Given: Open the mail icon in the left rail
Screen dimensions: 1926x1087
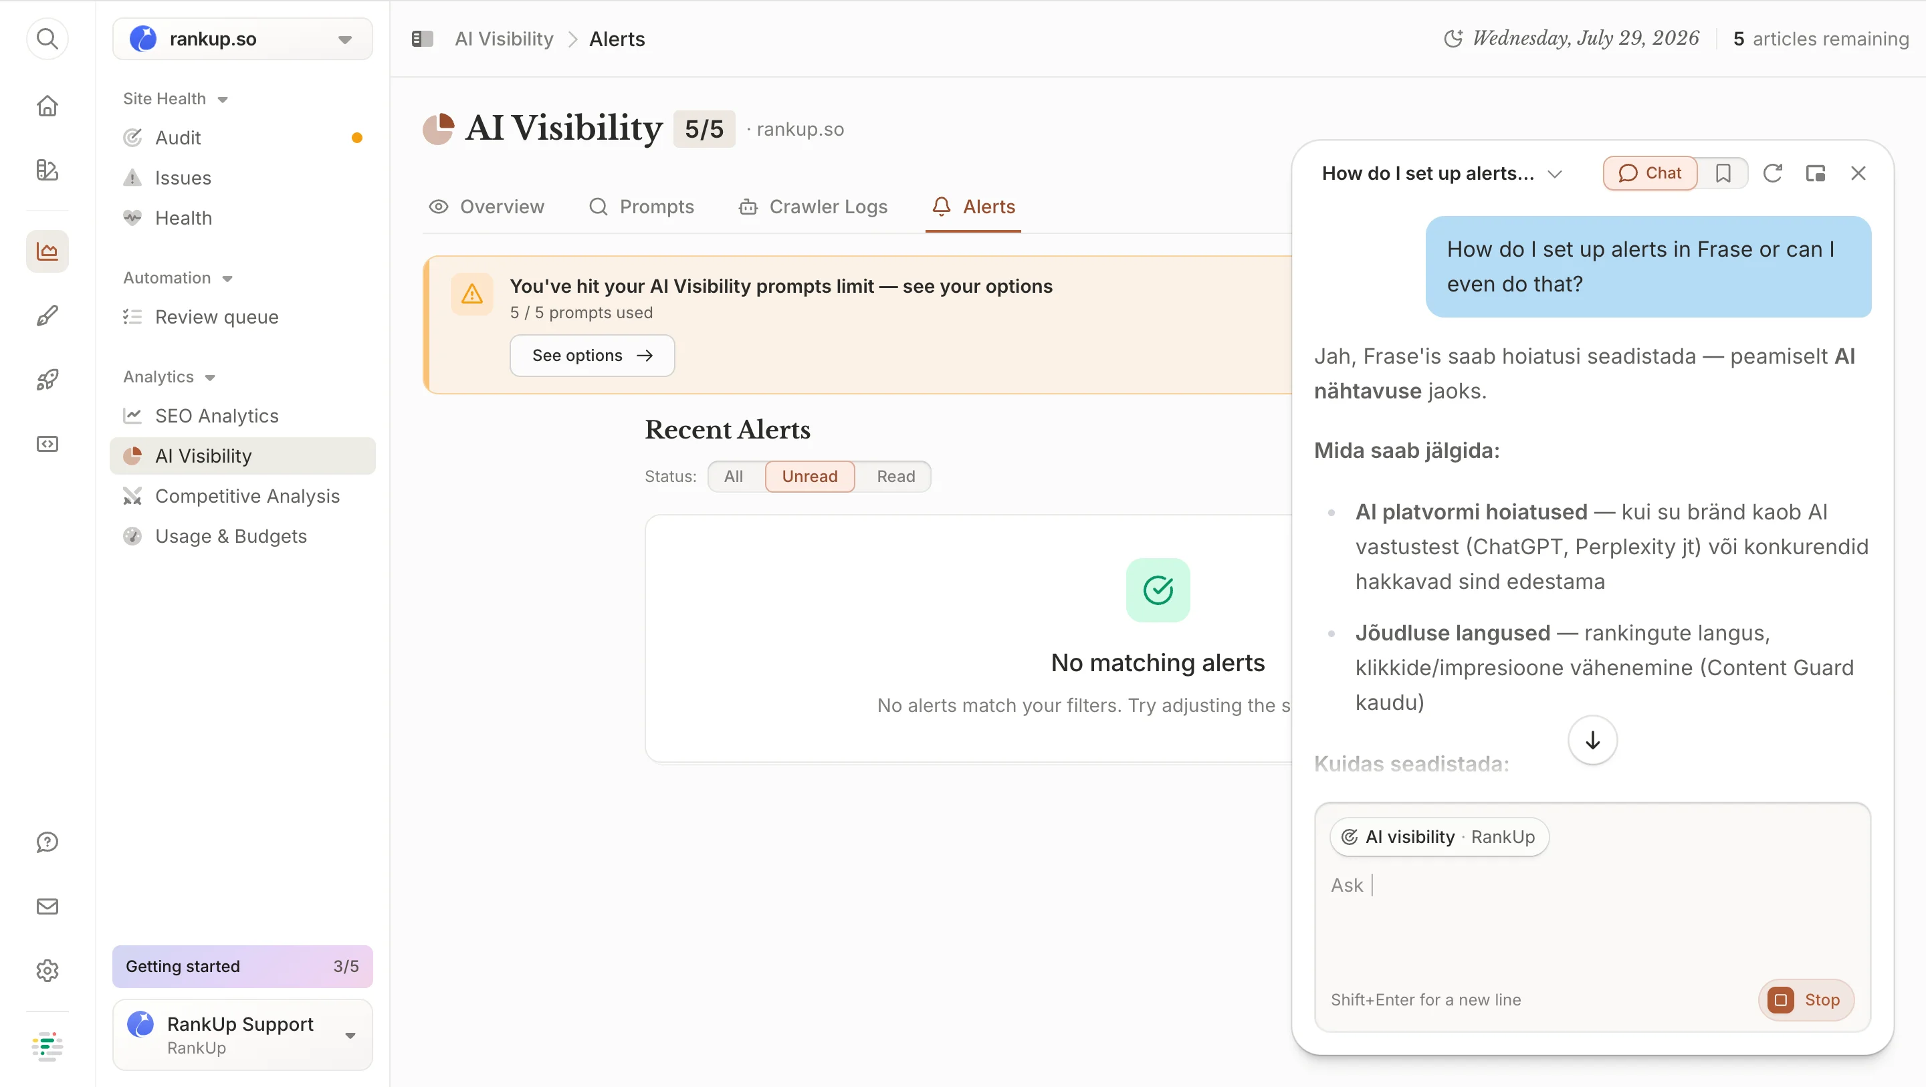Looking at the screenshot, I should [47, 906].
